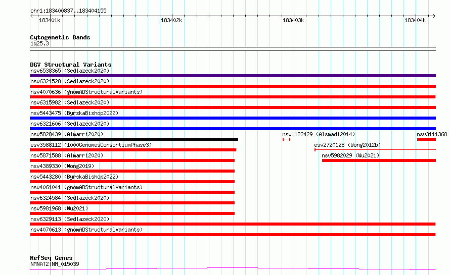The image size is (450, 275).
Task: Select the red nsv5981968 variant bar
Action: tap(132, 213)
